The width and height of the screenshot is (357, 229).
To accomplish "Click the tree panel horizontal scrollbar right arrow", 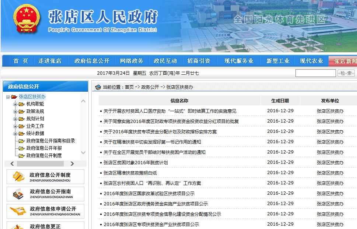I will pos(72,163).
